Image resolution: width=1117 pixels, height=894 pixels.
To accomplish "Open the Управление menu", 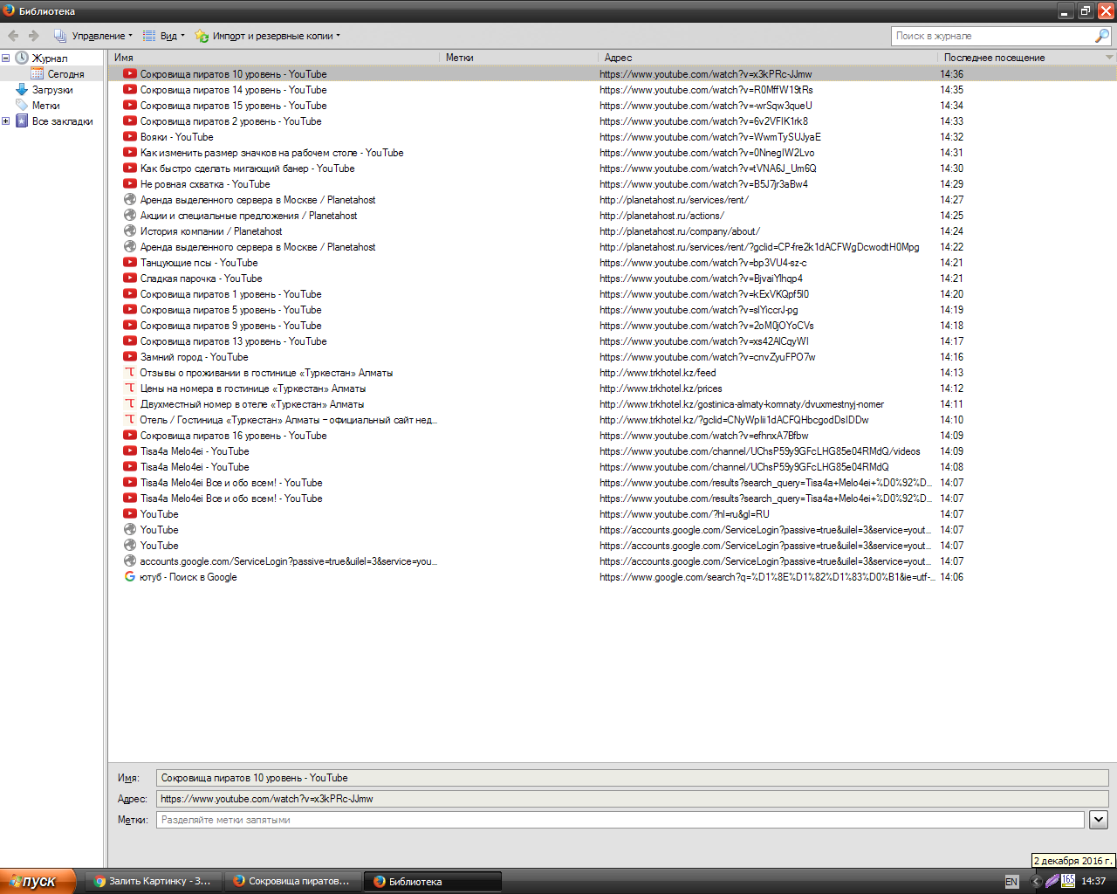I will pos(93,36).
